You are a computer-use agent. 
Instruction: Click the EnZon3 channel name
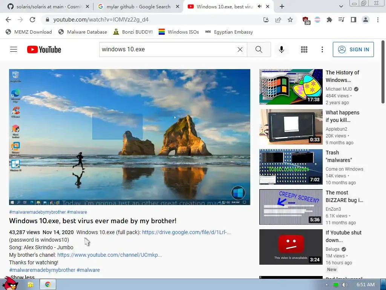click(333, 209)
